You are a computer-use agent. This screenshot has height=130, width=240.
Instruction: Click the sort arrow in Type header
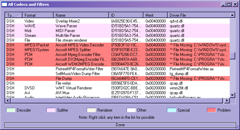coord(18,15)
